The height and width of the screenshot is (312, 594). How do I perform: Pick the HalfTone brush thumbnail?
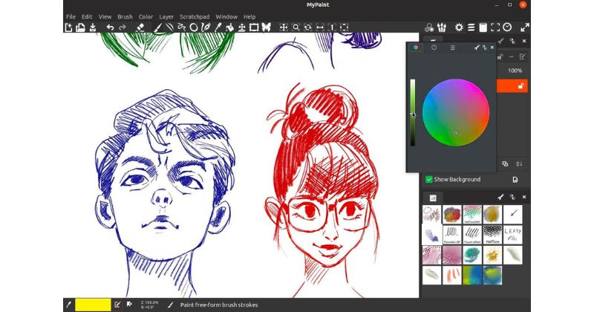492,235
